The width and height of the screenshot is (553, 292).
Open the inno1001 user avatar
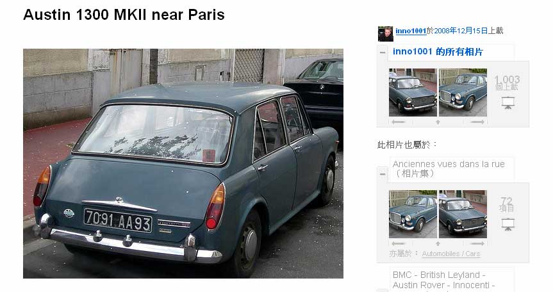click(385, 34)
